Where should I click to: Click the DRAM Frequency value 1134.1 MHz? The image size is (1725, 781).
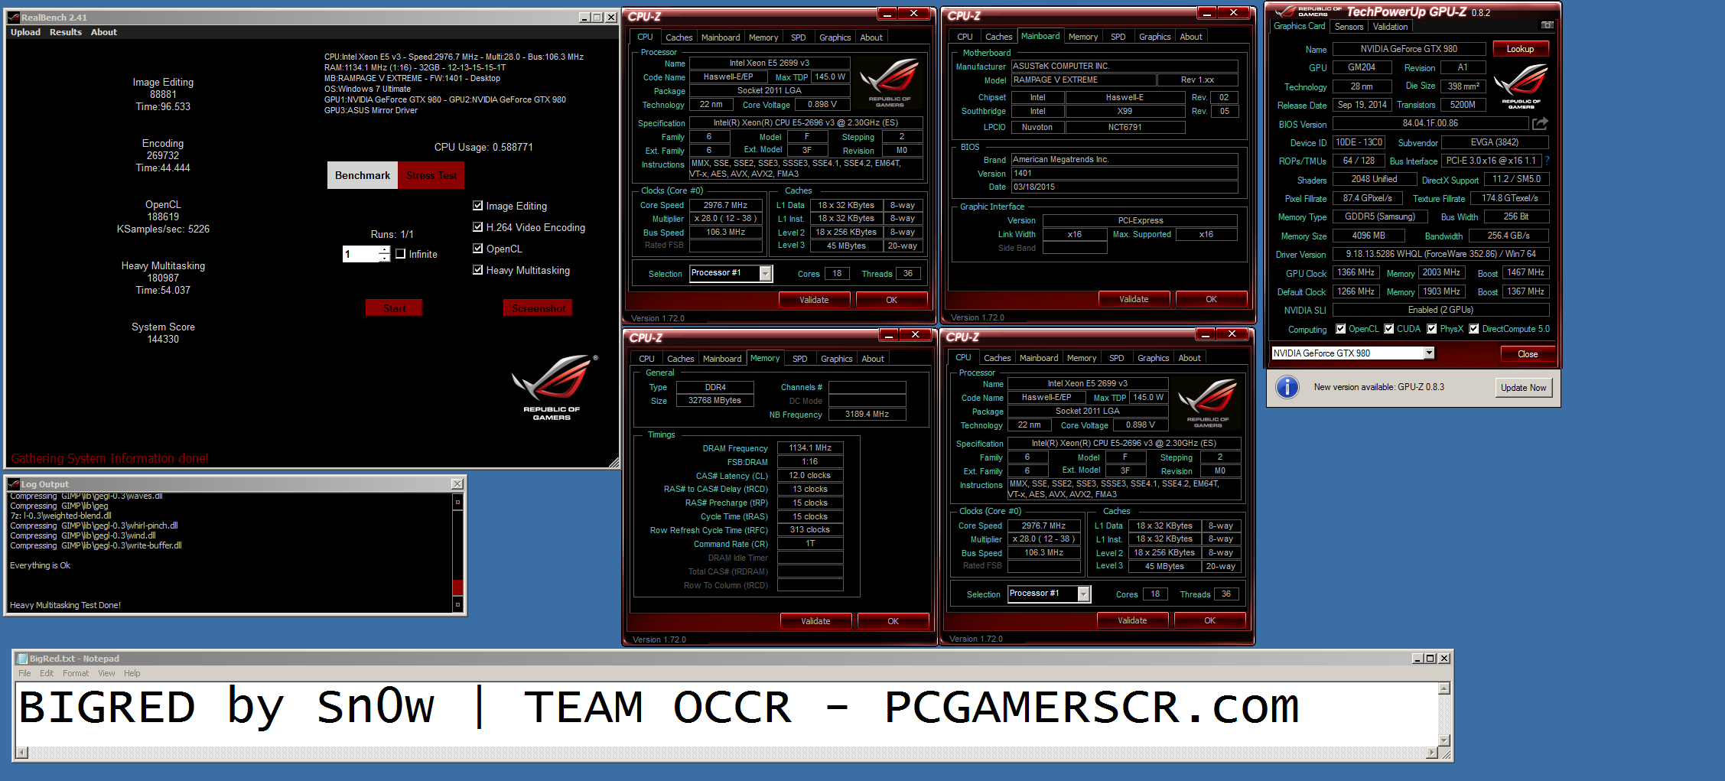[x=810, y=448]
